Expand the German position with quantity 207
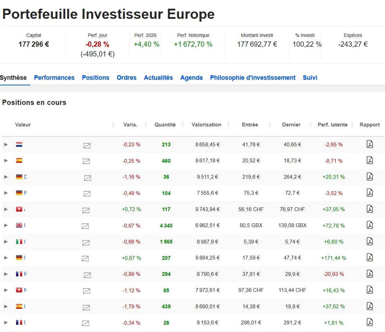Viewport: 385px width, 332px height. [x=6, y=258]
